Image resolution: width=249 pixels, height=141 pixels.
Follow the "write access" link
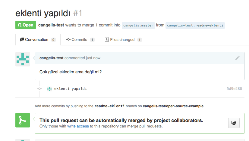pos(78,126)
